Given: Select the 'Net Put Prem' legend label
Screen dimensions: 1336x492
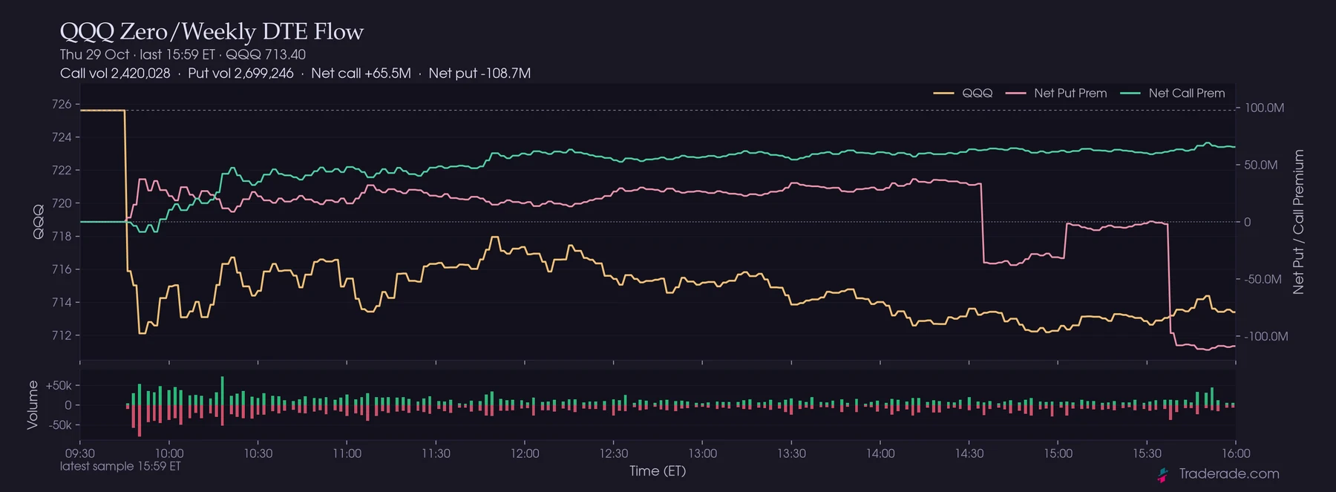Looking at the screenshot, I should (1070, 94).
